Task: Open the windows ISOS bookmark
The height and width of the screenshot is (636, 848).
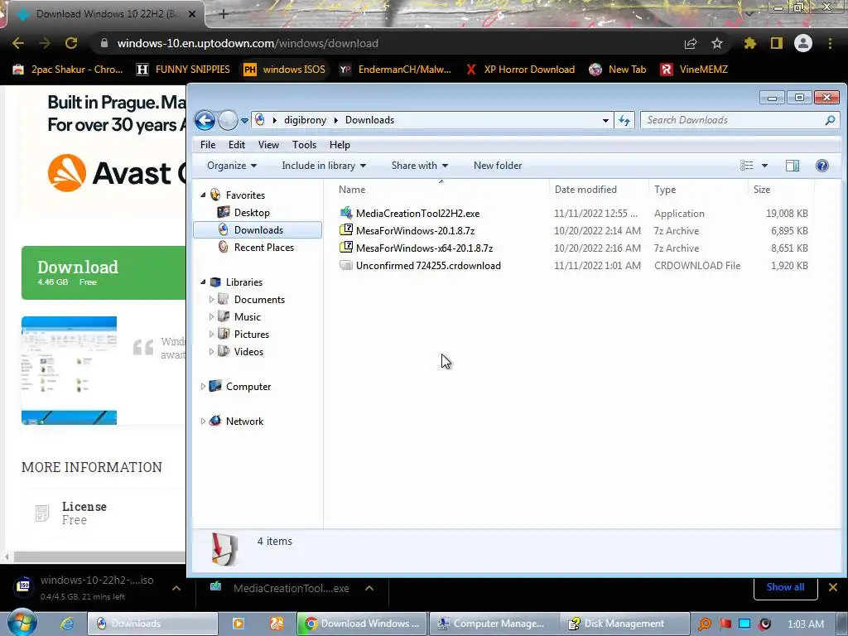Action: point(285,70)
